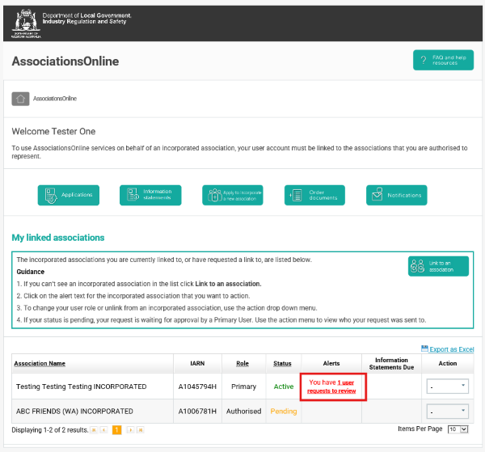
Task: Click the Export as Excel link
Action: tap(452, 349)
